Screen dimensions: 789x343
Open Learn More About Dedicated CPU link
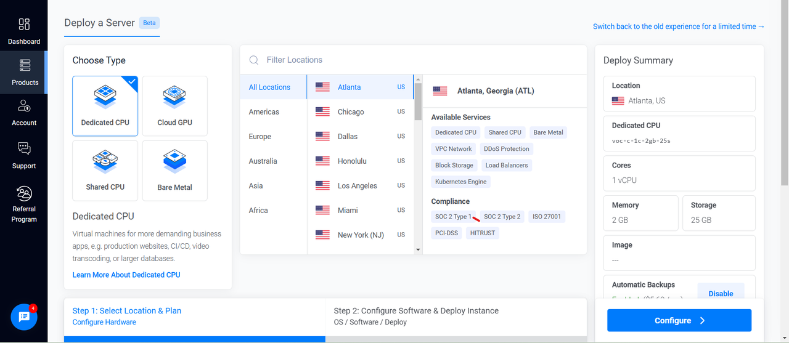point(126,275)
